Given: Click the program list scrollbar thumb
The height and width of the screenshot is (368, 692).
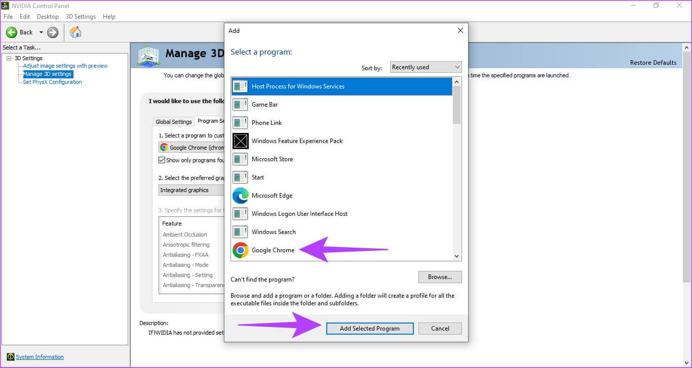Looking at the screenshot, I should point(457,105).
